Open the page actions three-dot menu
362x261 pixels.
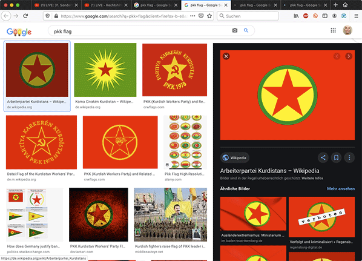click(193, 16)
